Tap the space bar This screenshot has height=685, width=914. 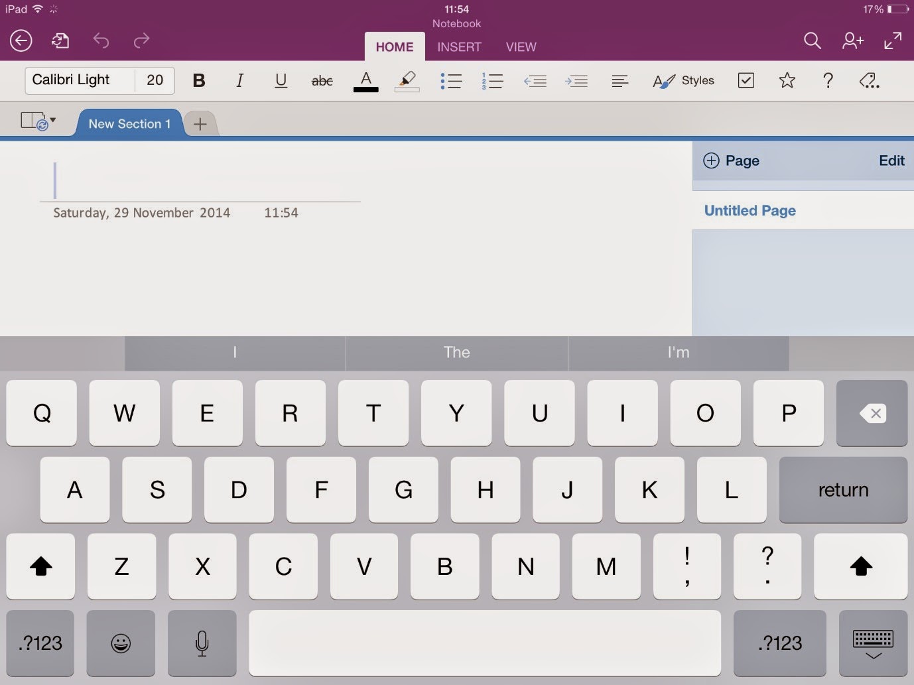(485, 643)
